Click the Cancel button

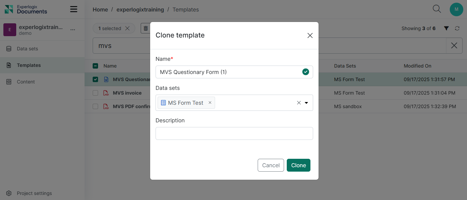click(271, 165)
